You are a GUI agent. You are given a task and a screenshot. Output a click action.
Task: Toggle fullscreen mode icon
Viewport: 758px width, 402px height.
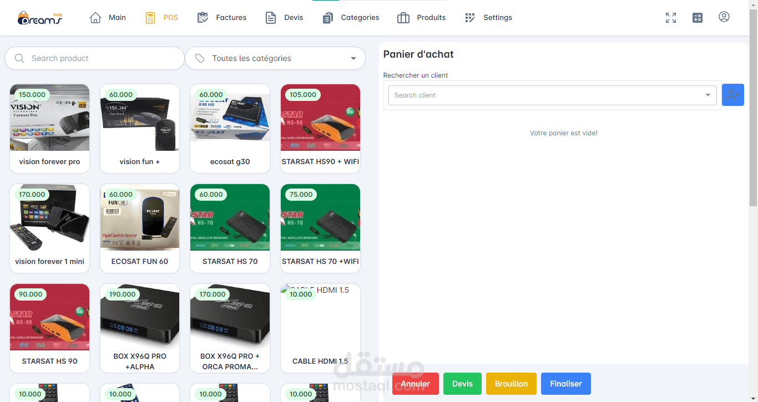click(671, 18)
